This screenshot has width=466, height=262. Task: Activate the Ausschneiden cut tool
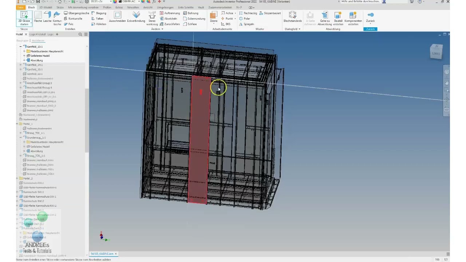[117, 17]
